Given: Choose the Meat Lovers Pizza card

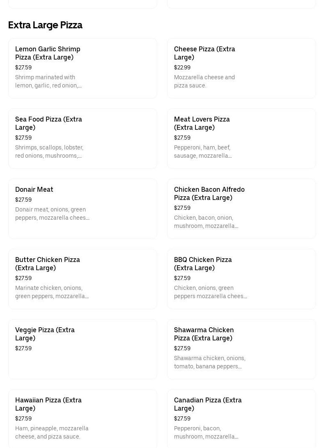Looking at the screenshot, I should click(x=241, y=138).
